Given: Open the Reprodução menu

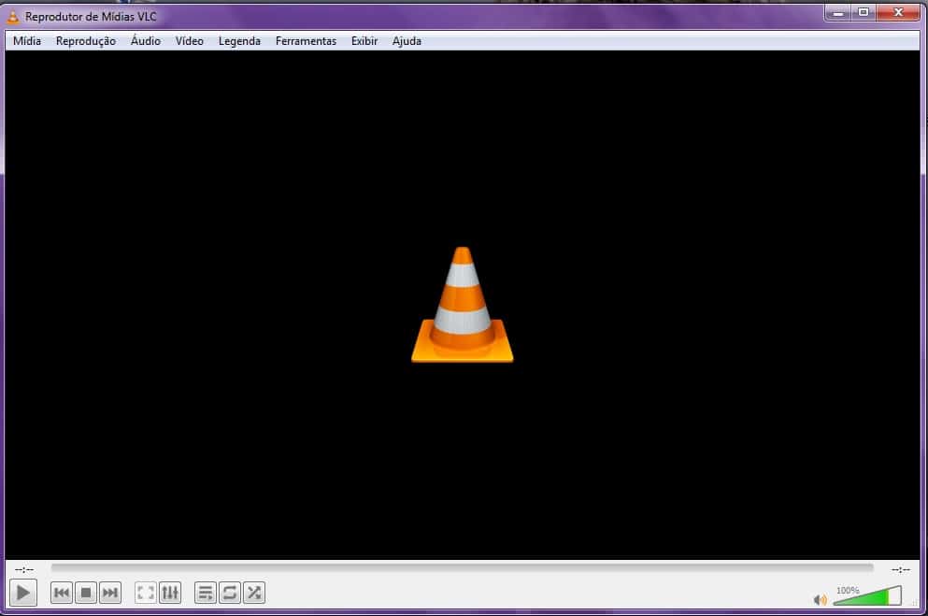Looking at the screenshot, I should coord(86,41).
